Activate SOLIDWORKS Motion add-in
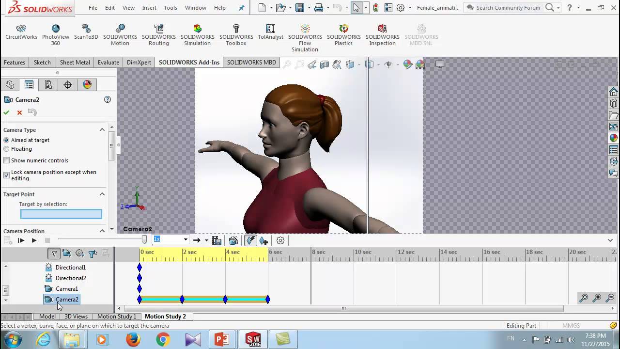Screen dimensions: 620x349 (x=120, y=35)
